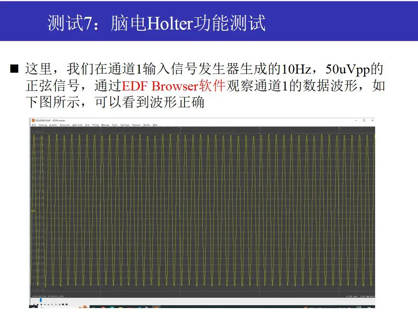Open the Timescale menu
This screenshot has height=315, width=418.
(x=65, y=125)
